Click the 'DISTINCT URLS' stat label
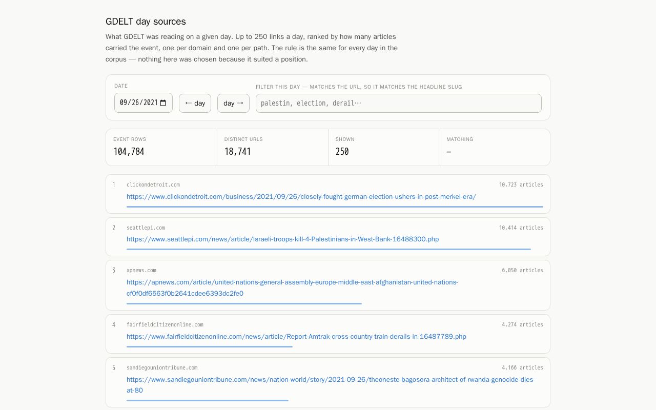 243,139
